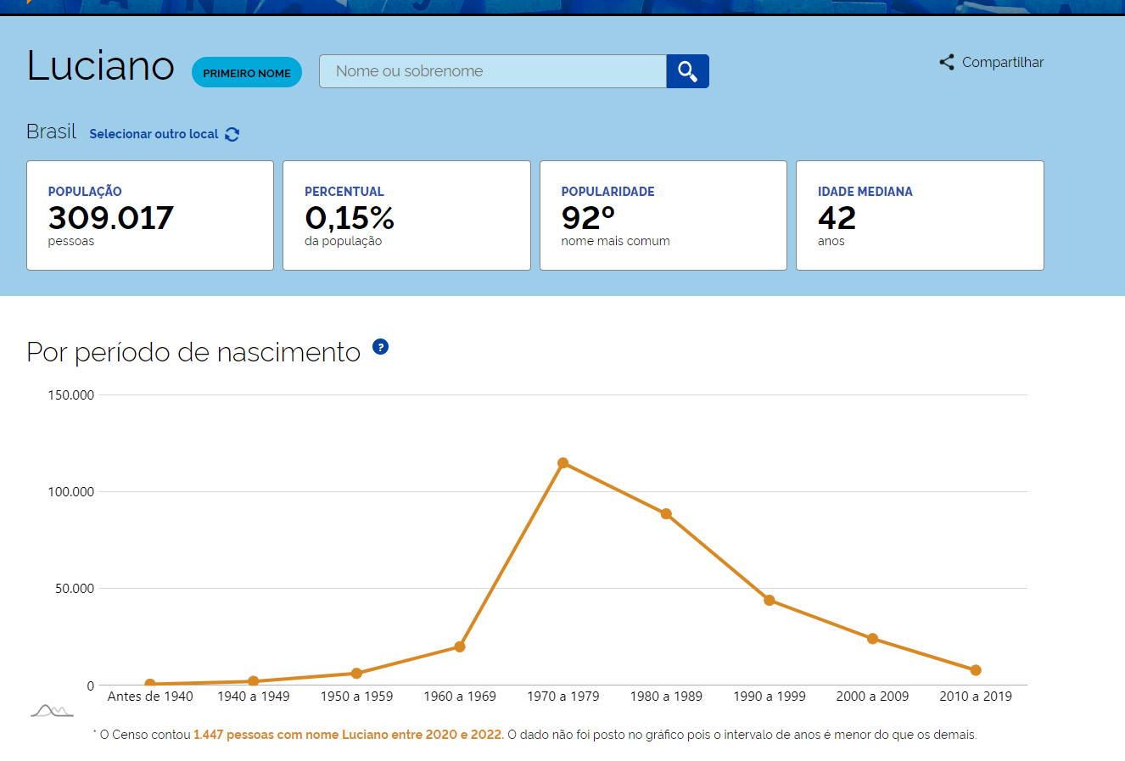This screenshot has height=761, width=1125.
Task: Click the '1940 a 1949' axis label
Action: pyautogui.click(x=254, y=697)
